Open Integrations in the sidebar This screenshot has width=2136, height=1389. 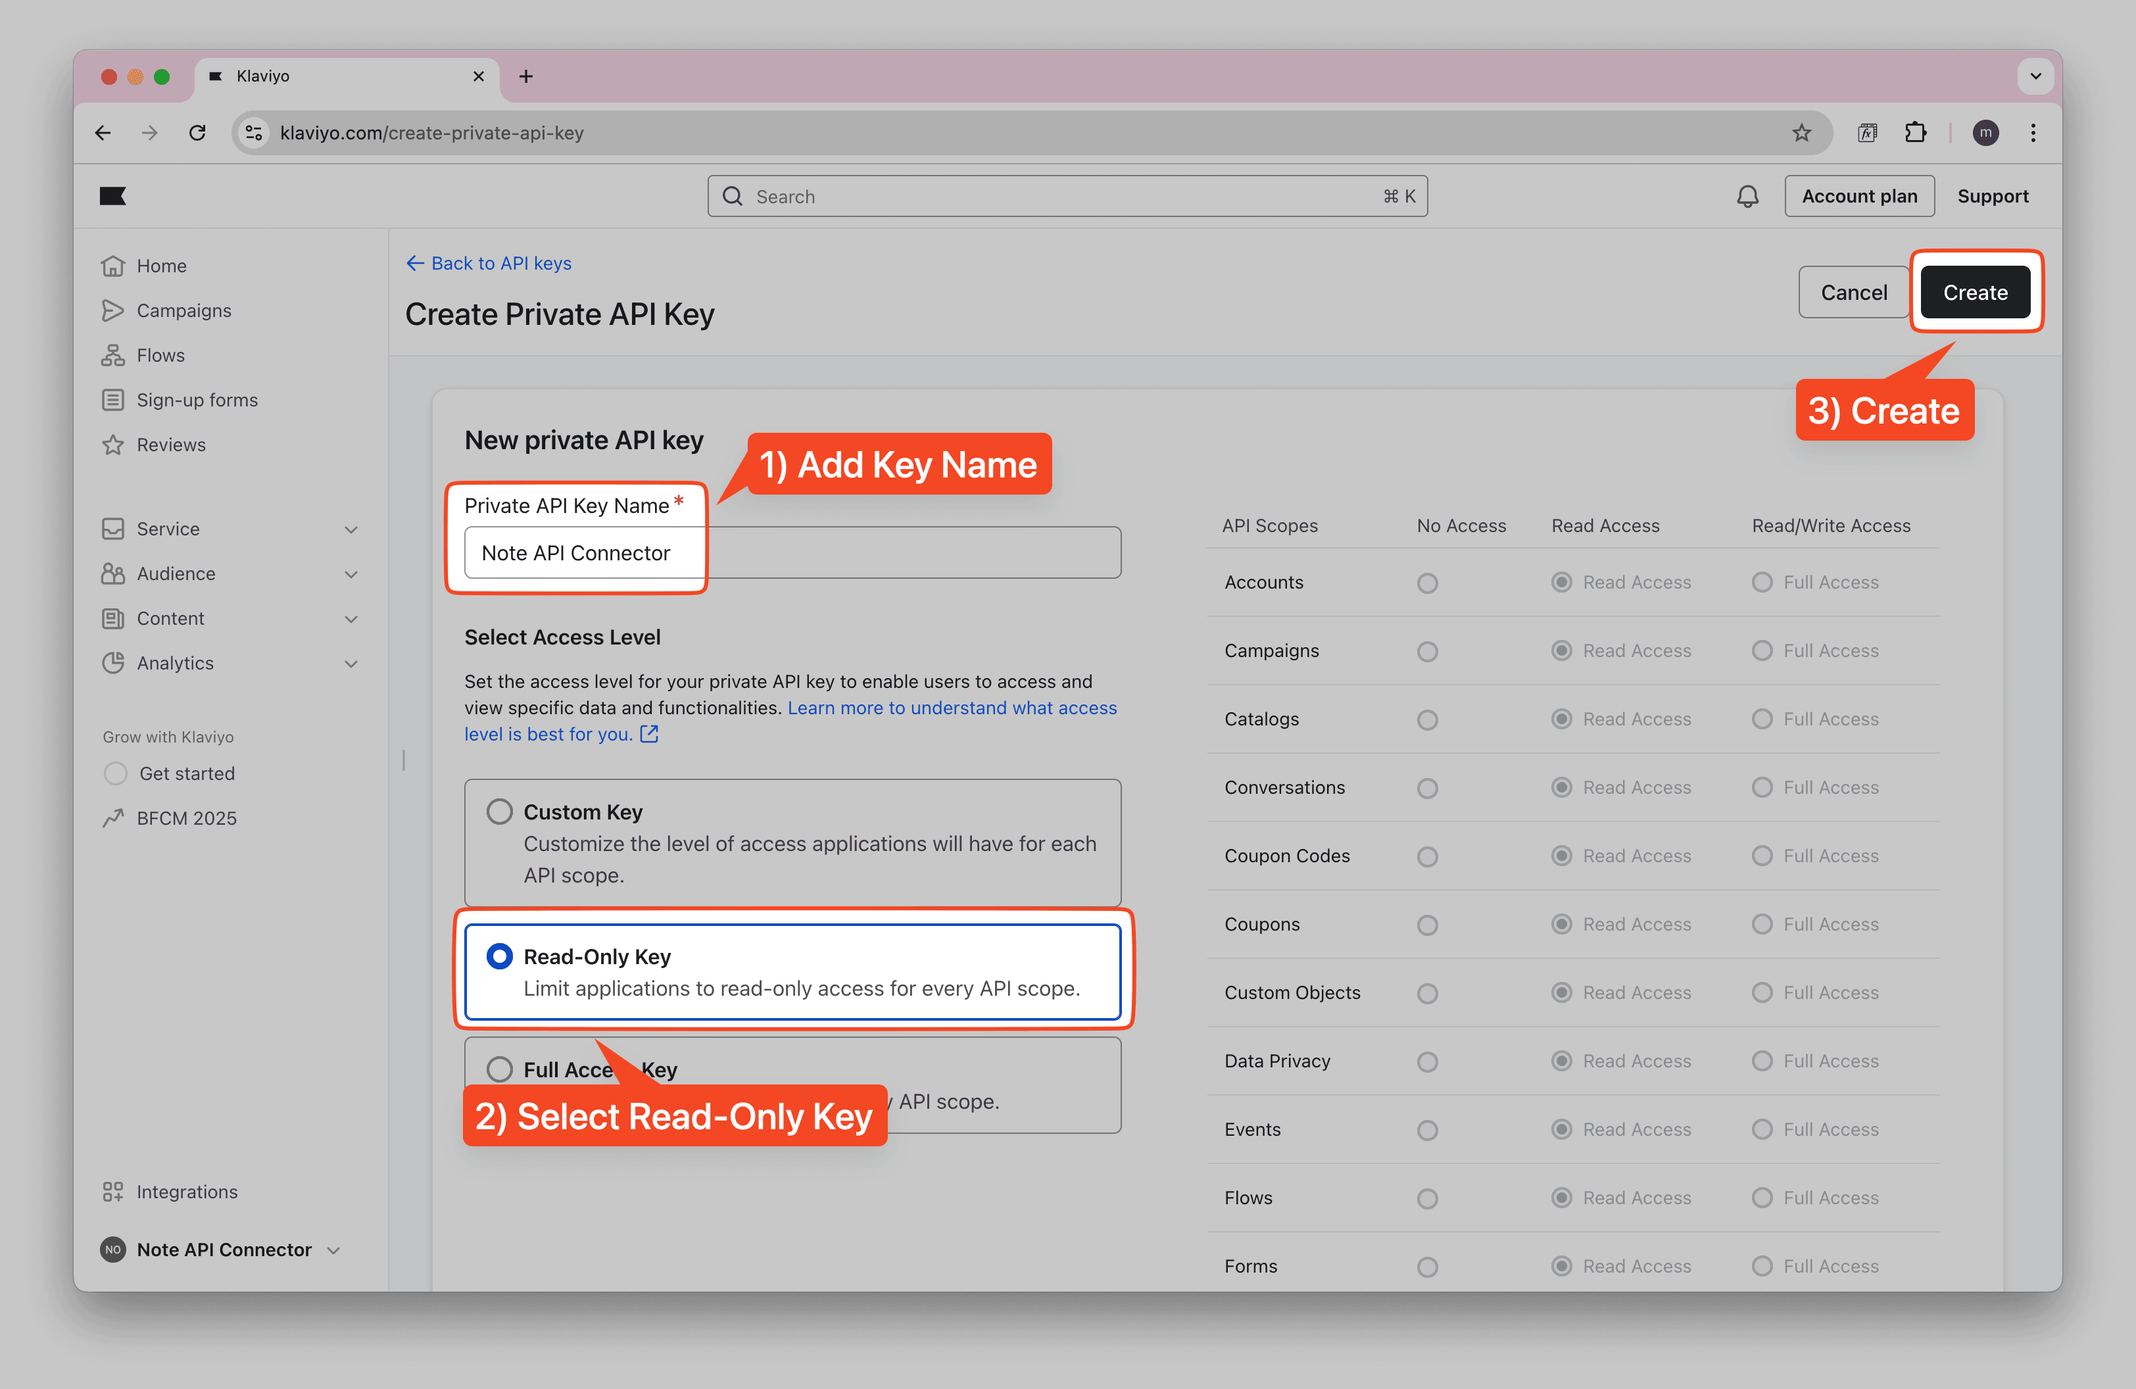pyautogui.click(x=187, y=1192)
